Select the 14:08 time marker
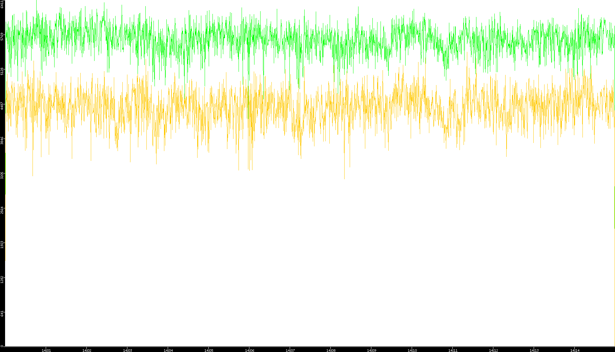The image size is (615, 352). click(331, 350)
